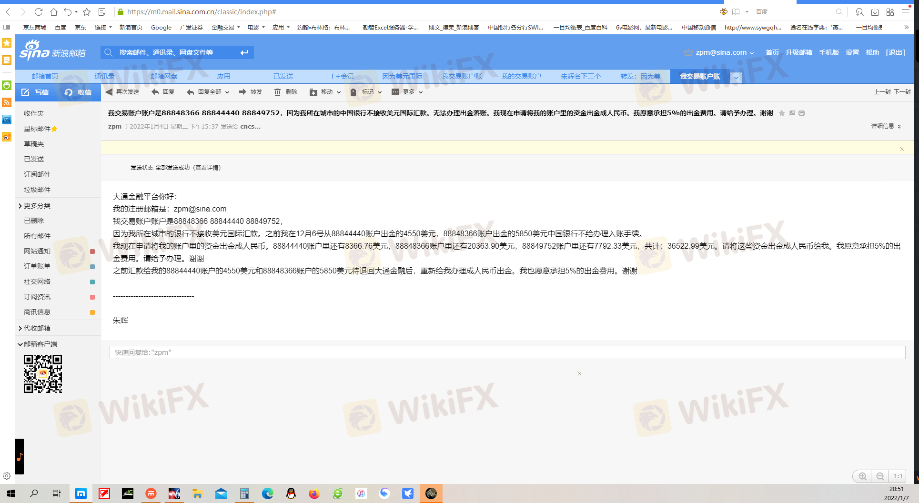The height and width of the screenshot is (503, 919).
Task: Expand the 回复全部 reply-all dropdown
Action: point(227,92)
